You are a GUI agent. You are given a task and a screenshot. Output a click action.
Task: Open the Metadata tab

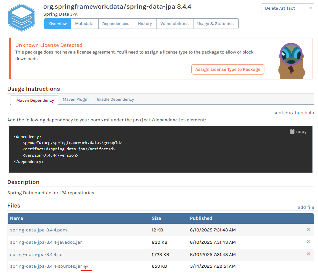[84, 24]
